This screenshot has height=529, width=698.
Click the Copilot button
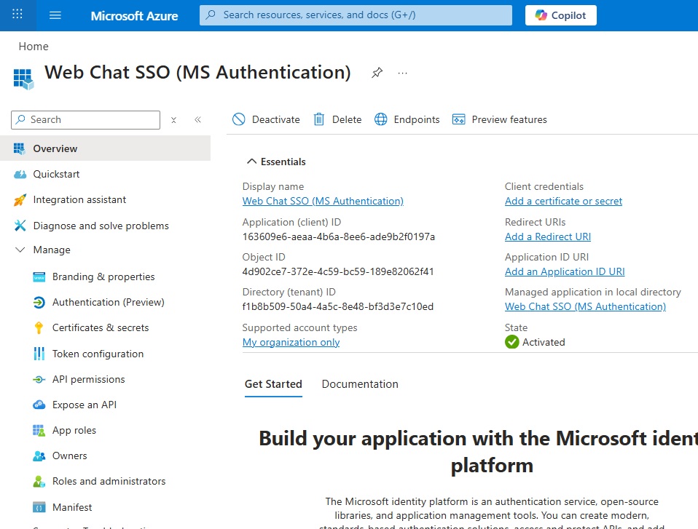(560, 15)
